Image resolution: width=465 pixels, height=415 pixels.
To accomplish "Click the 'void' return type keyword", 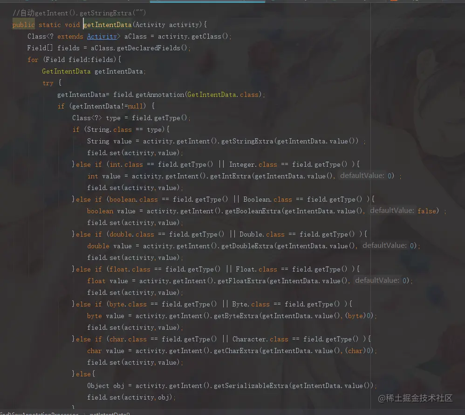I will (72, 25).
